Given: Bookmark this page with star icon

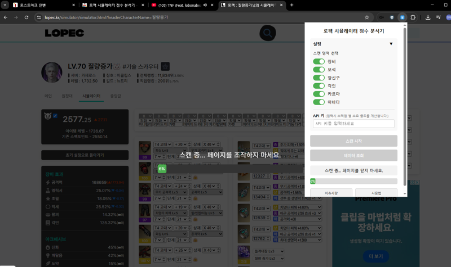Looking at the screenshot, I should coord(367,17).
